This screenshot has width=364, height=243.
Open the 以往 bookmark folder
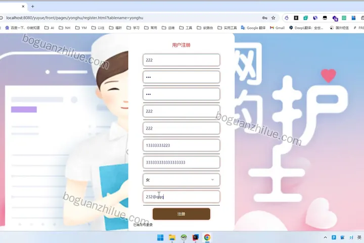[98, 28]
